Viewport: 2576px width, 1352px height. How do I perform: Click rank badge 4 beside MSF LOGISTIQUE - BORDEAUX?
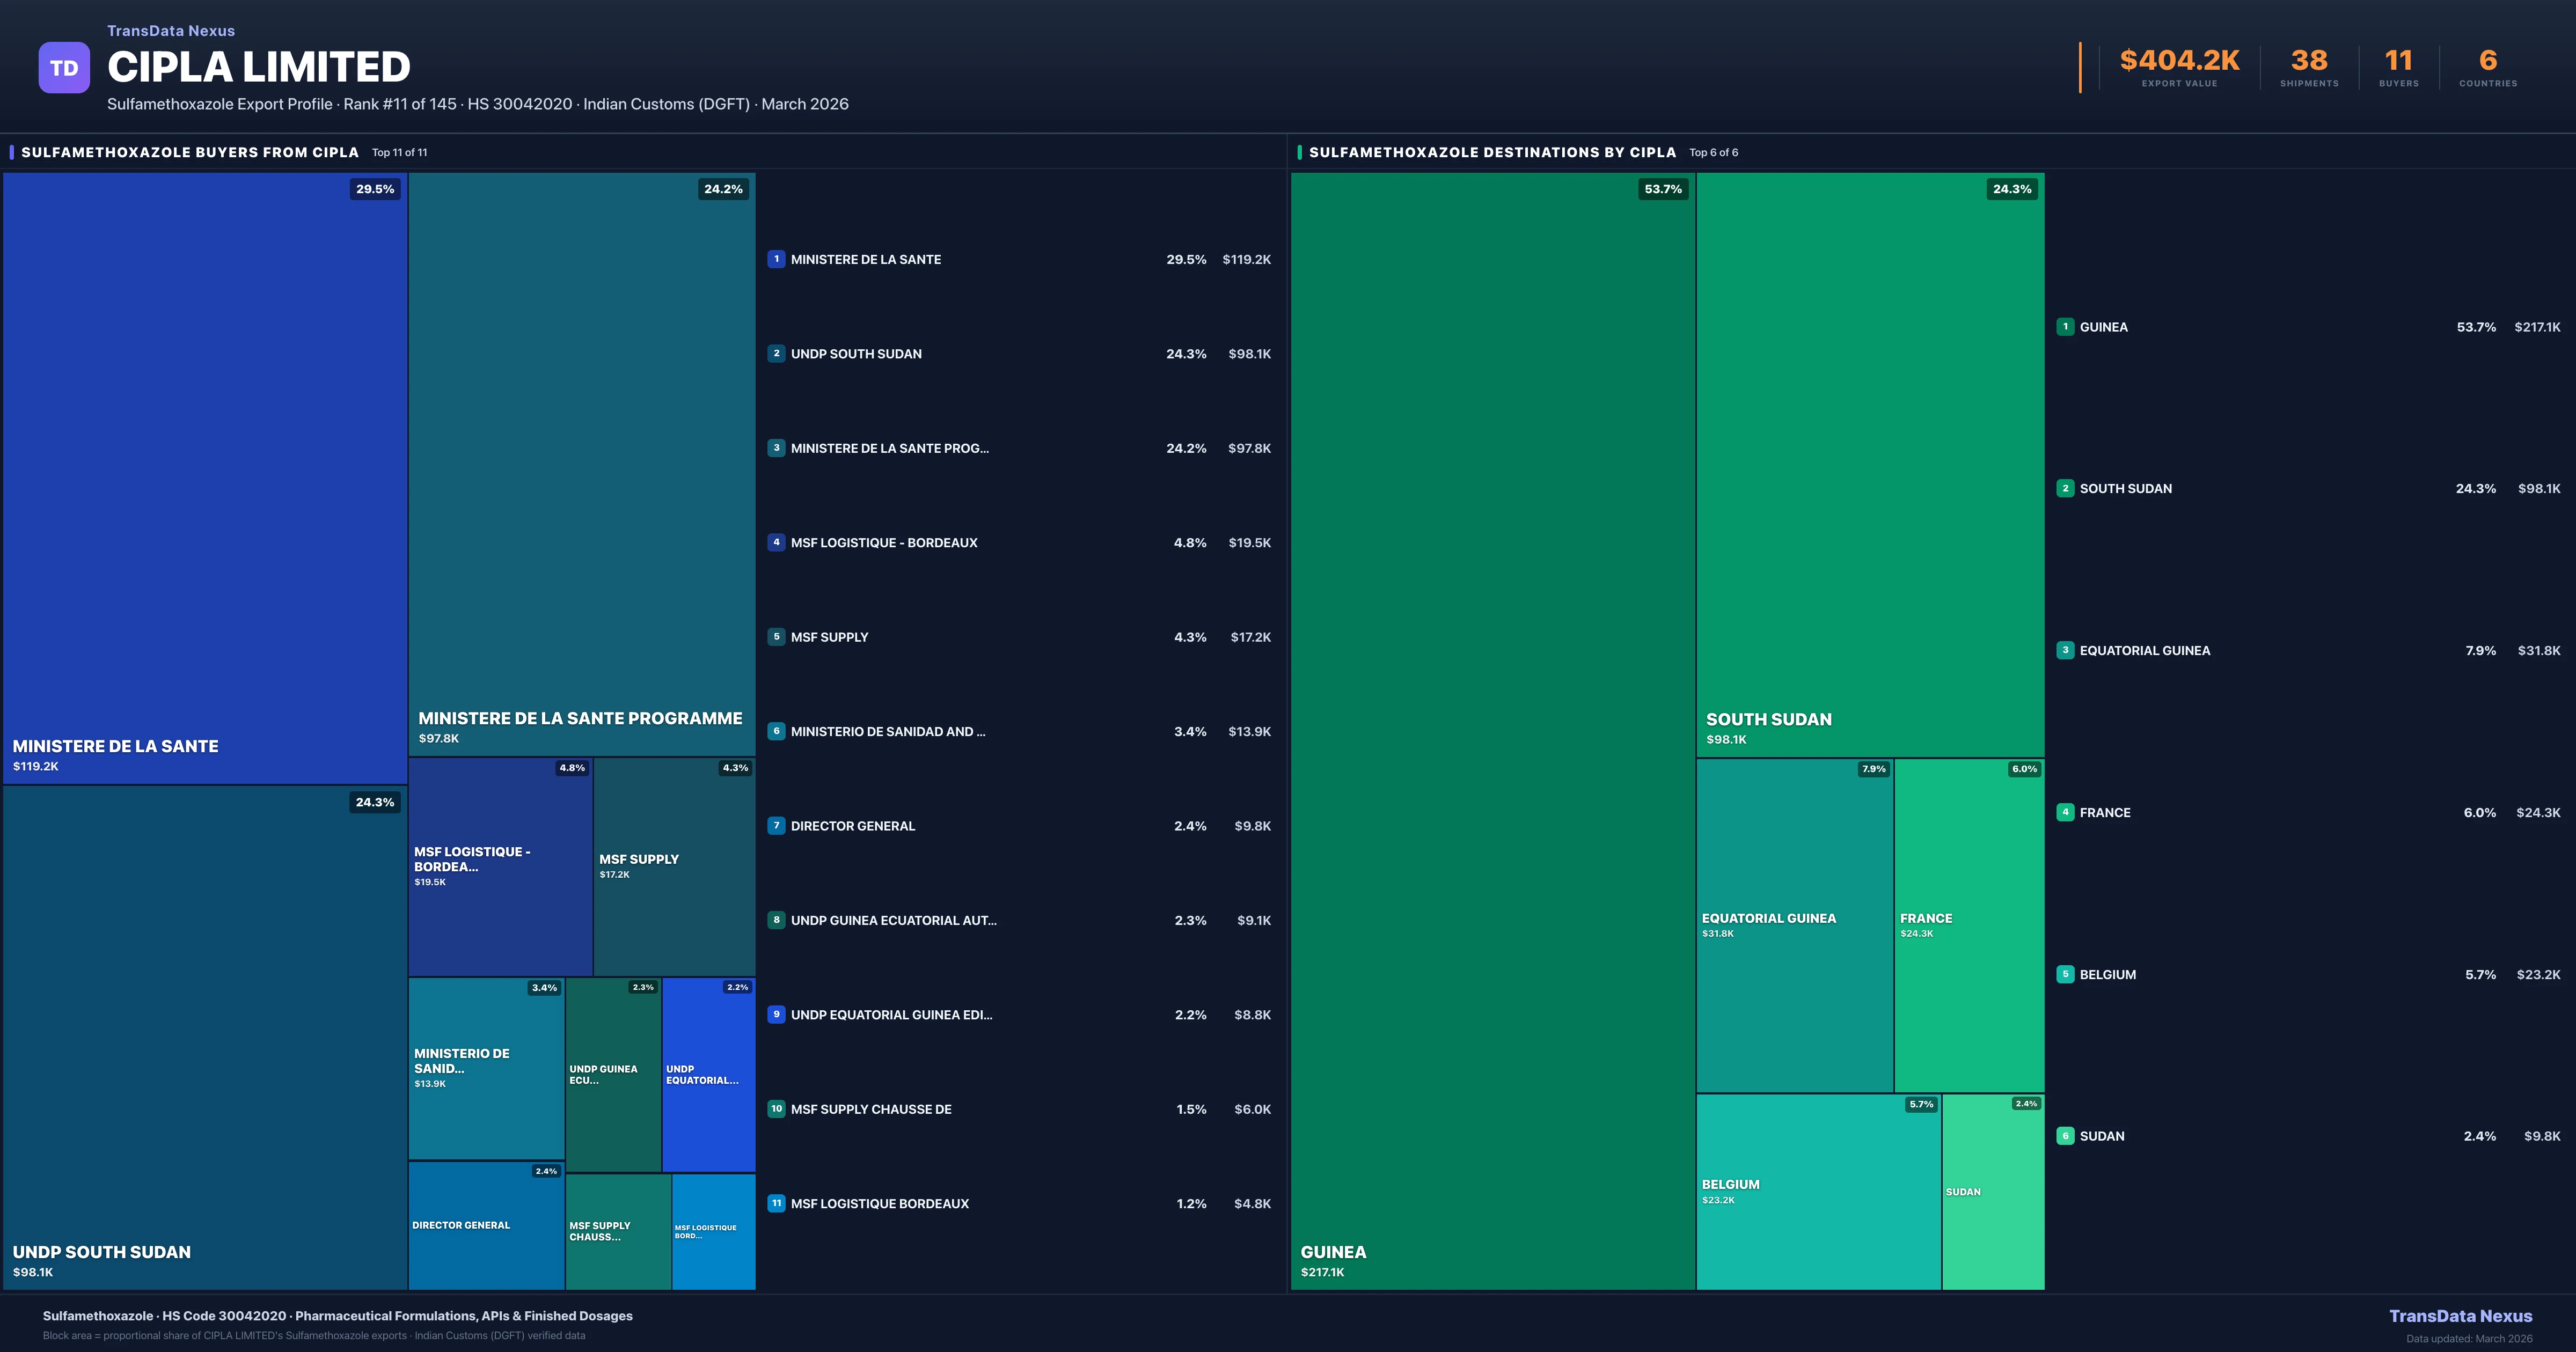(776, 542)
